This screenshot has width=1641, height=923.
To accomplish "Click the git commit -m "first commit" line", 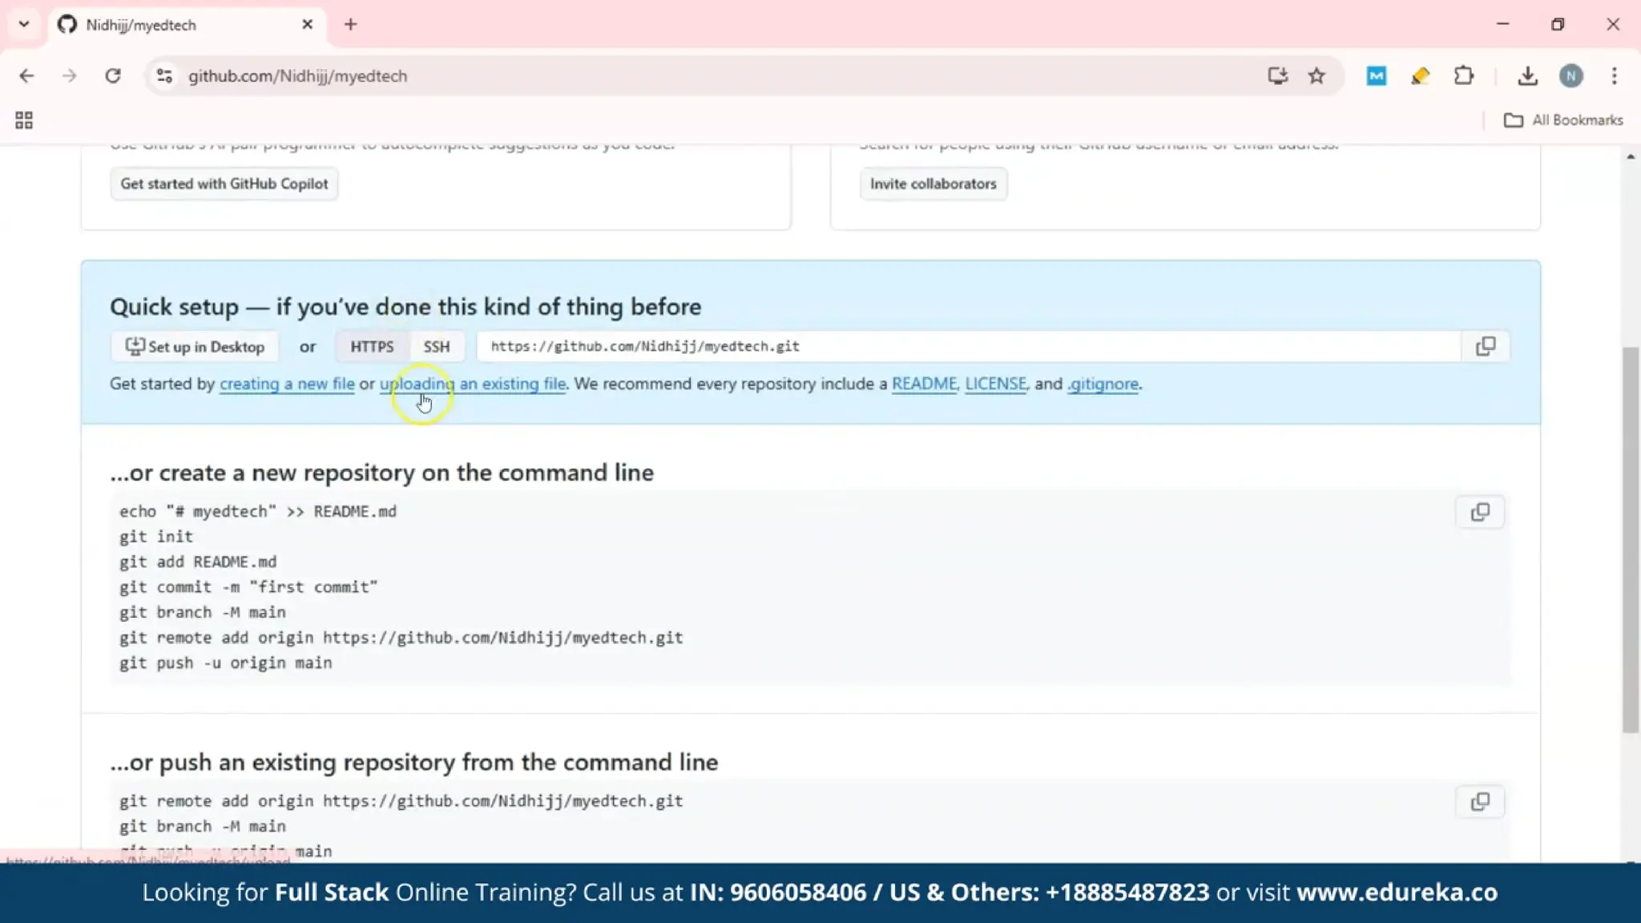I will (248, 587).
